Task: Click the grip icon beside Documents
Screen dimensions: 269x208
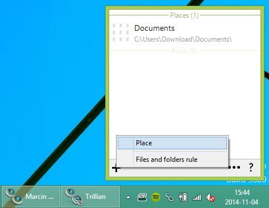Action: 121,32
